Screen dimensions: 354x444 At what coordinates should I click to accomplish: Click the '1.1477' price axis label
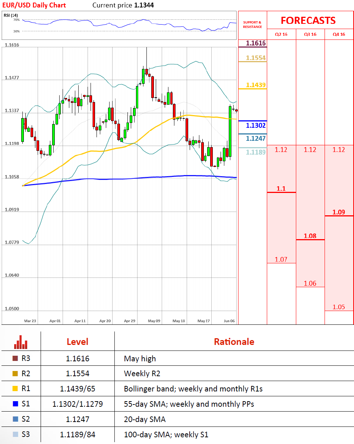click(12, 77)
